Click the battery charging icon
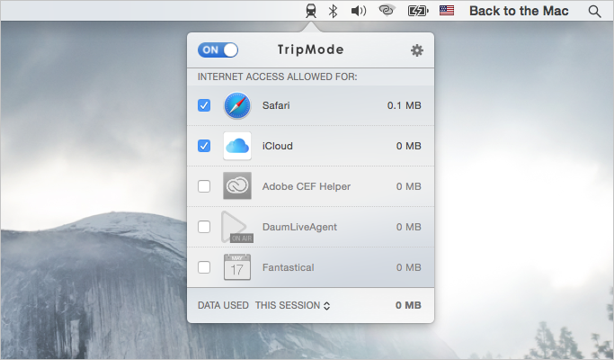Image resolution: width=614 pixels, height=360 pixels. click(418, 11)
